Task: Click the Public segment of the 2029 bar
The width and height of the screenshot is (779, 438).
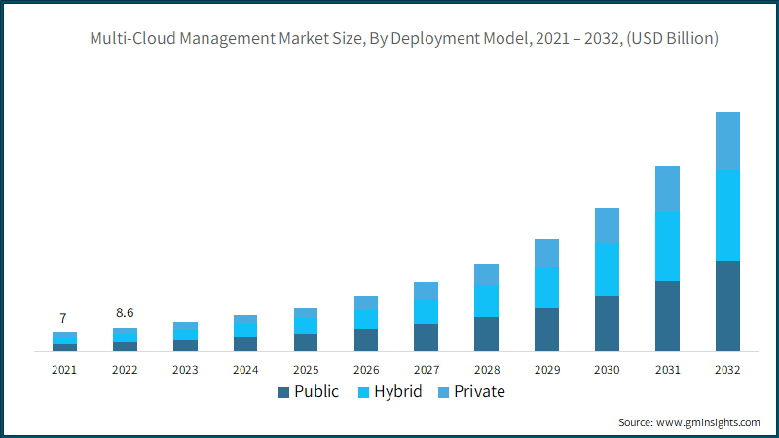Action: [546, 329]
